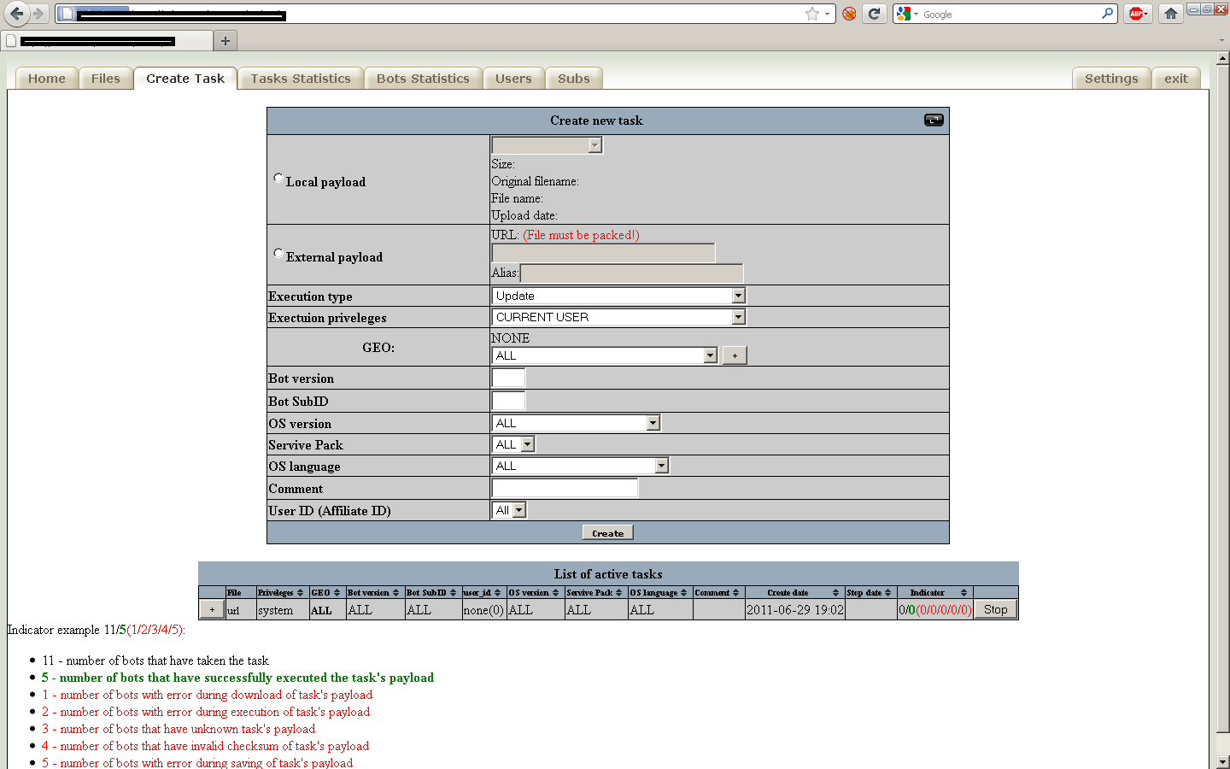The height and width of the screenshot is (769, 1230).
Task: Open the Adblock Plus toolbar icon
Action: coord(1136,14)
